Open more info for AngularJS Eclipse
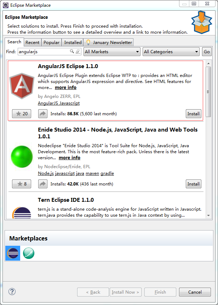This screenshot has height=305, width=218. tap(65, 88)
